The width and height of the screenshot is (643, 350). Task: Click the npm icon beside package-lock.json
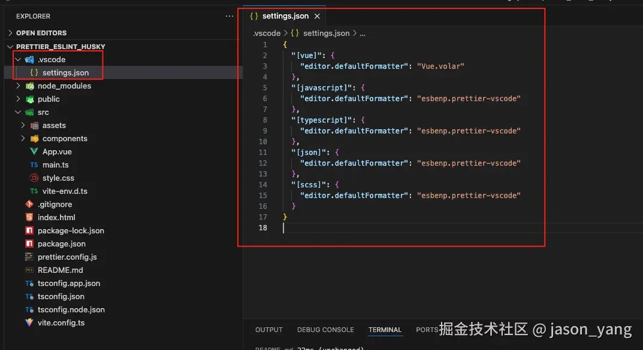29,230
